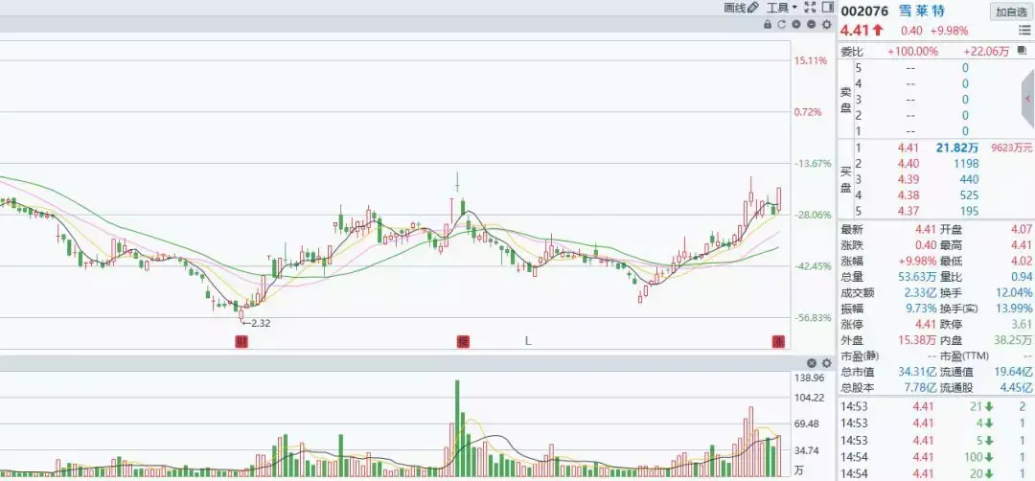Viewport: 1035px width, 481px height.
Task: Click the 流通值 value 19.64亿
Action: (1014, 372)
